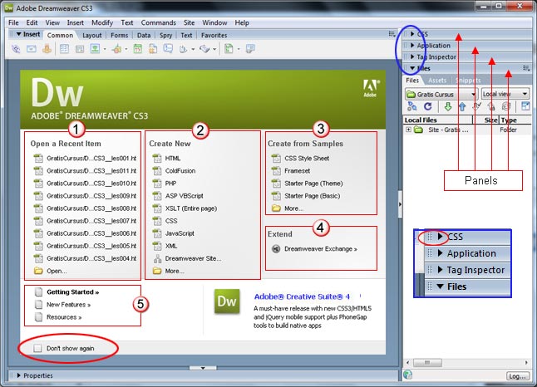
Task: Open the Insert bar options menu icon
Action: (392, 34)
